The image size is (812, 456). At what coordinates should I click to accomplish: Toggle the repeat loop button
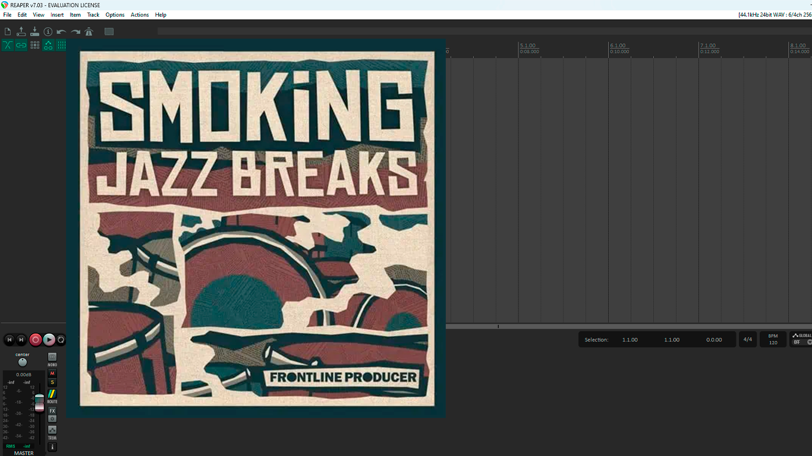tap(61, 340)
